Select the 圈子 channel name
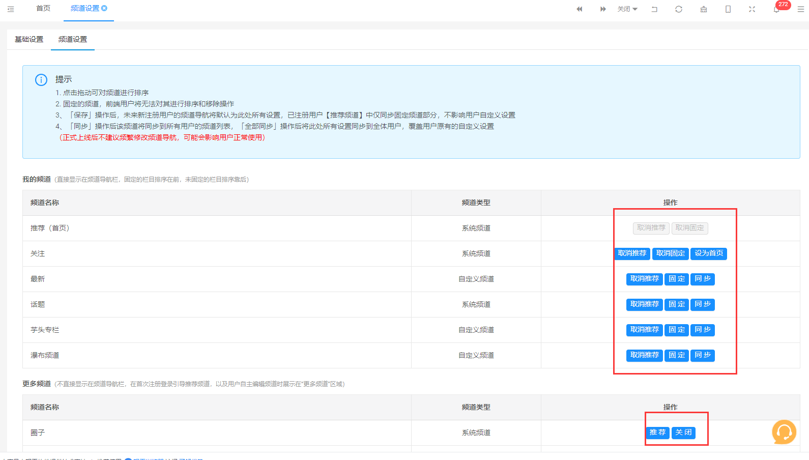The height and width of the screenshot is (460, 809). coord(38,433)
